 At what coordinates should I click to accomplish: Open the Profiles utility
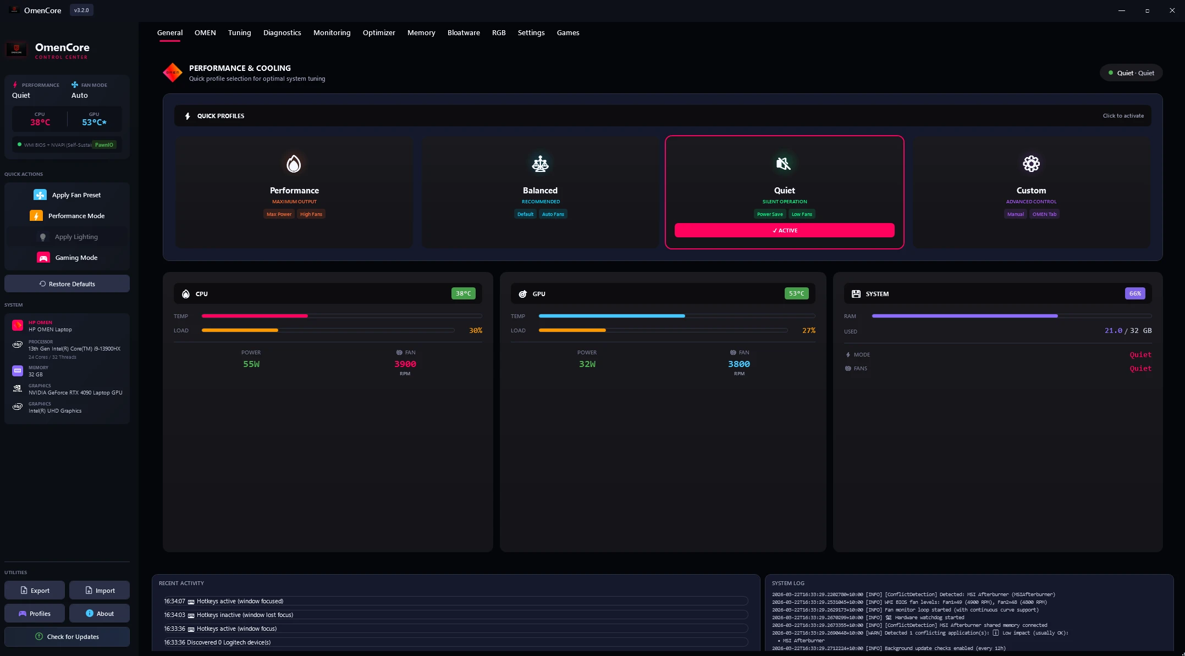click(35, 614)
